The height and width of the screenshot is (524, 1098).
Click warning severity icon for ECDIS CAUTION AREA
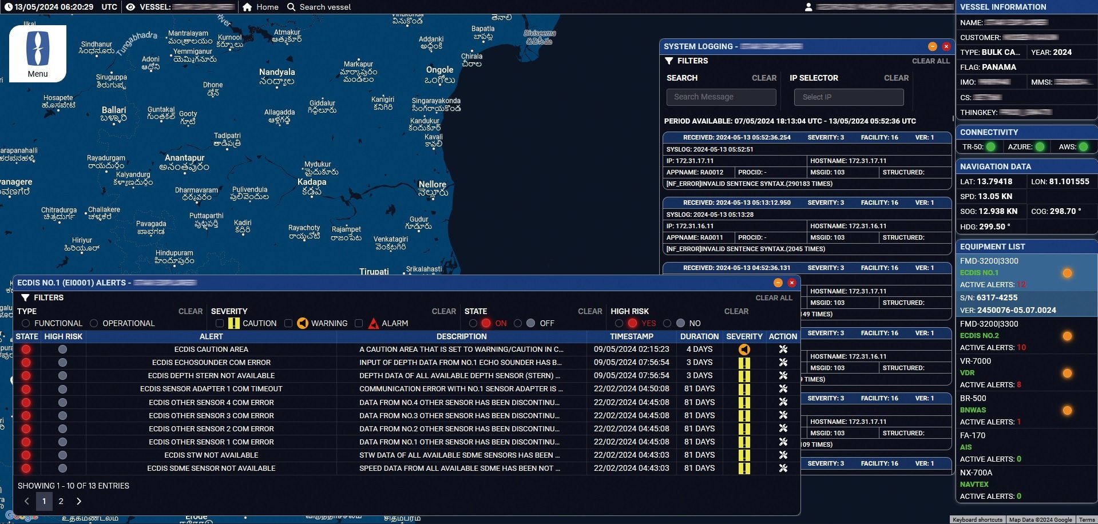point(744,349)
